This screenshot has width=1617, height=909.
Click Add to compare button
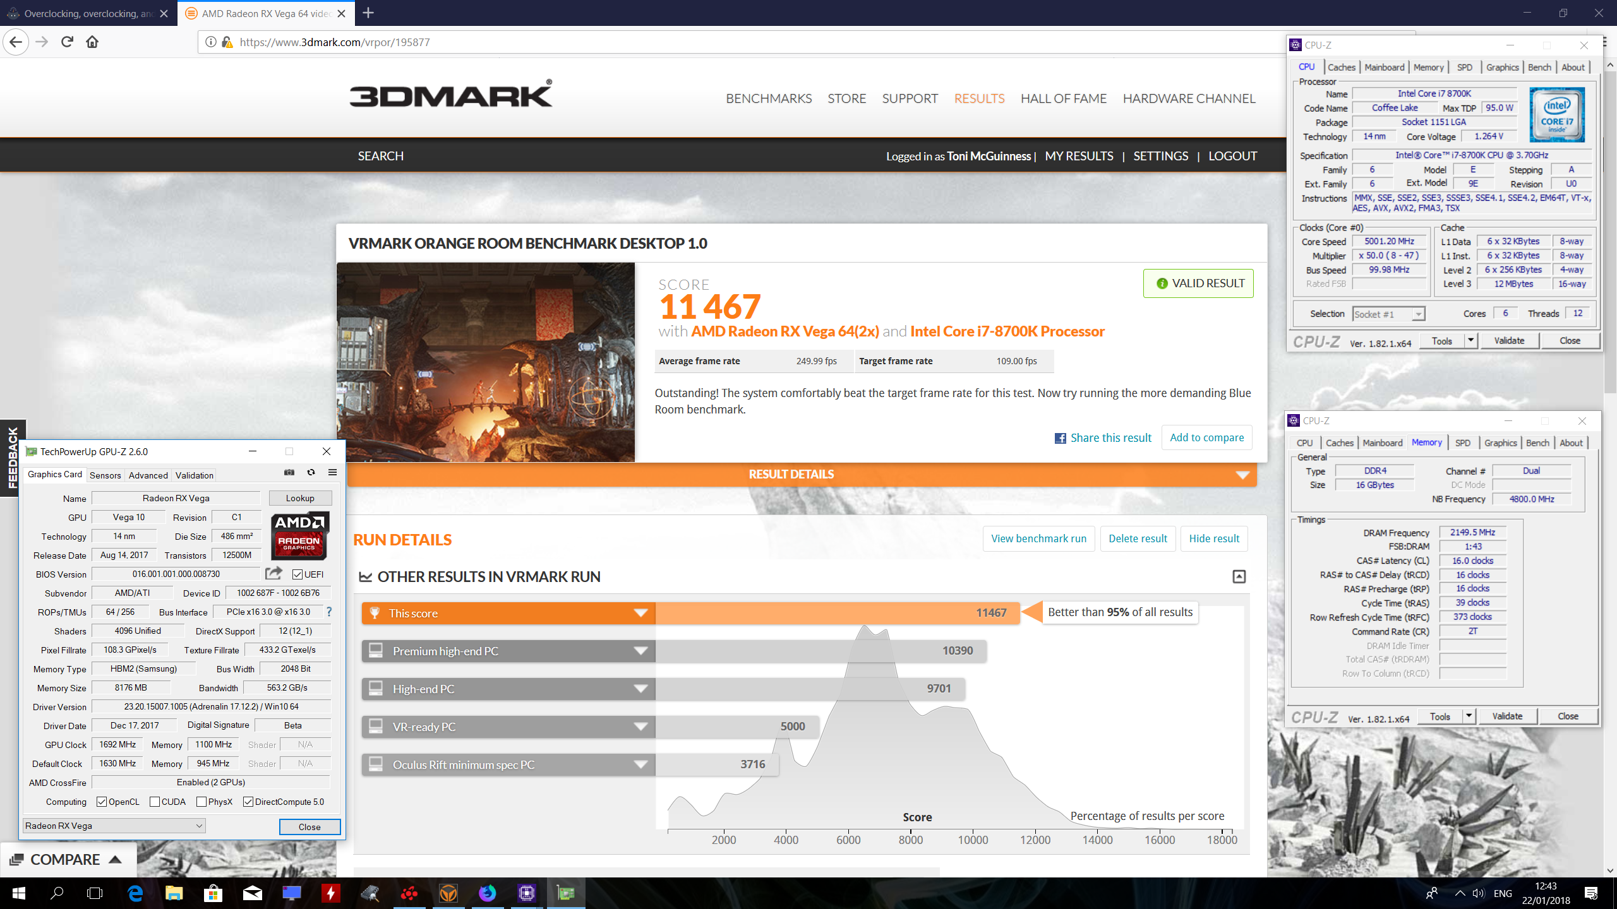[x=1207, y=437]
